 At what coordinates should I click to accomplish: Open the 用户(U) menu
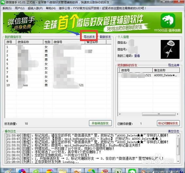[20, 8]
